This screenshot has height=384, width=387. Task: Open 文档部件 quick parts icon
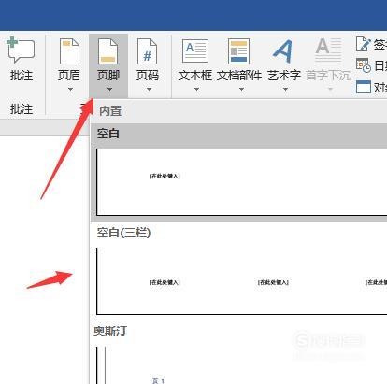[x=238, y=51]
